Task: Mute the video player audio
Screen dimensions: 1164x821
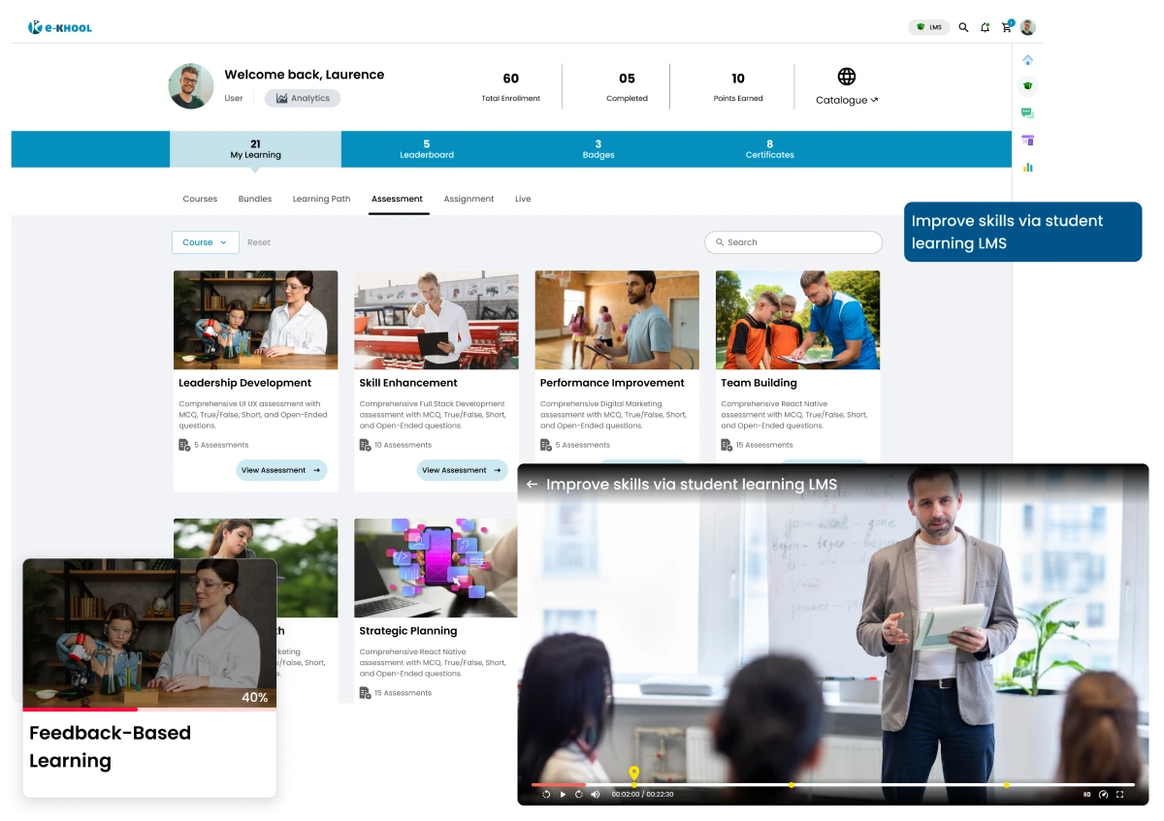Action: point(595,794)
